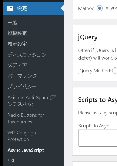Open 投稿設定 writing settings
The width and height of the screenshot is (117, 166).
pyautogui.click(x=17, y=33)
